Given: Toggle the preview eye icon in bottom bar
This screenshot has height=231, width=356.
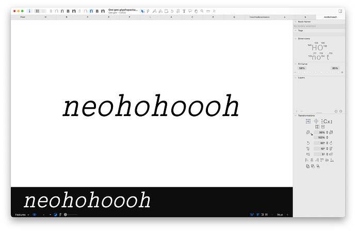Looking at the screenshot, I should tap(34, 214).
